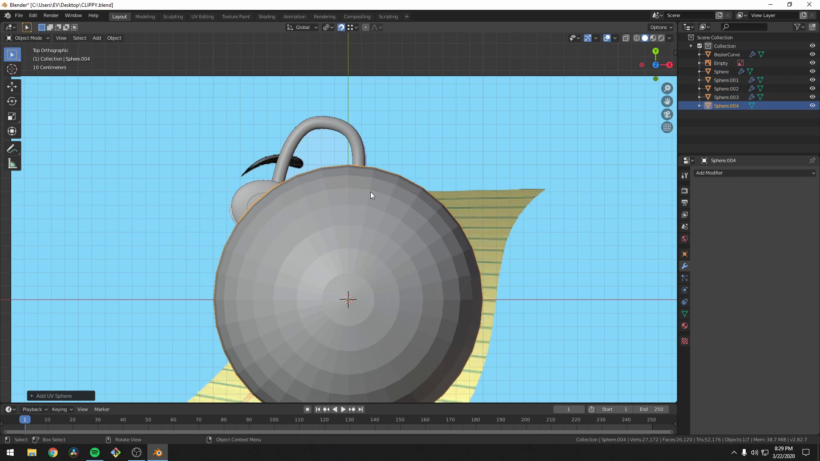820x461 pixels.
Task: Hide Sphere.002 in the outliner
Action: pyautogui.click(x=812, y=88)
